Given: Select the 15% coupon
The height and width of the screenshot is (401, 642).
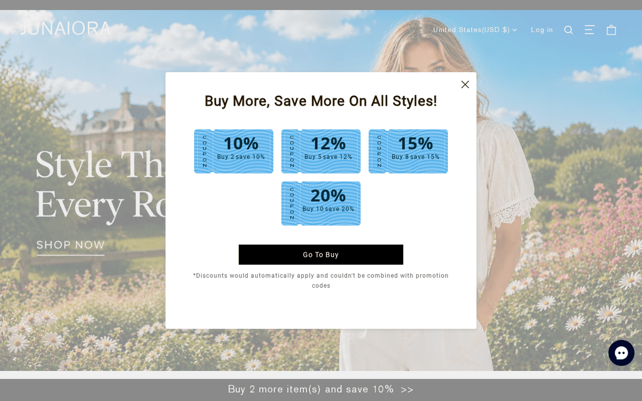Looking at the screenshot, I should pos(408,151).
